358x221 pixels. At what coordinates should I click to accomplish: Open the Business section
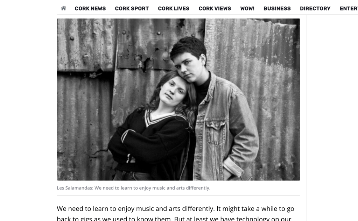[277, 8]
